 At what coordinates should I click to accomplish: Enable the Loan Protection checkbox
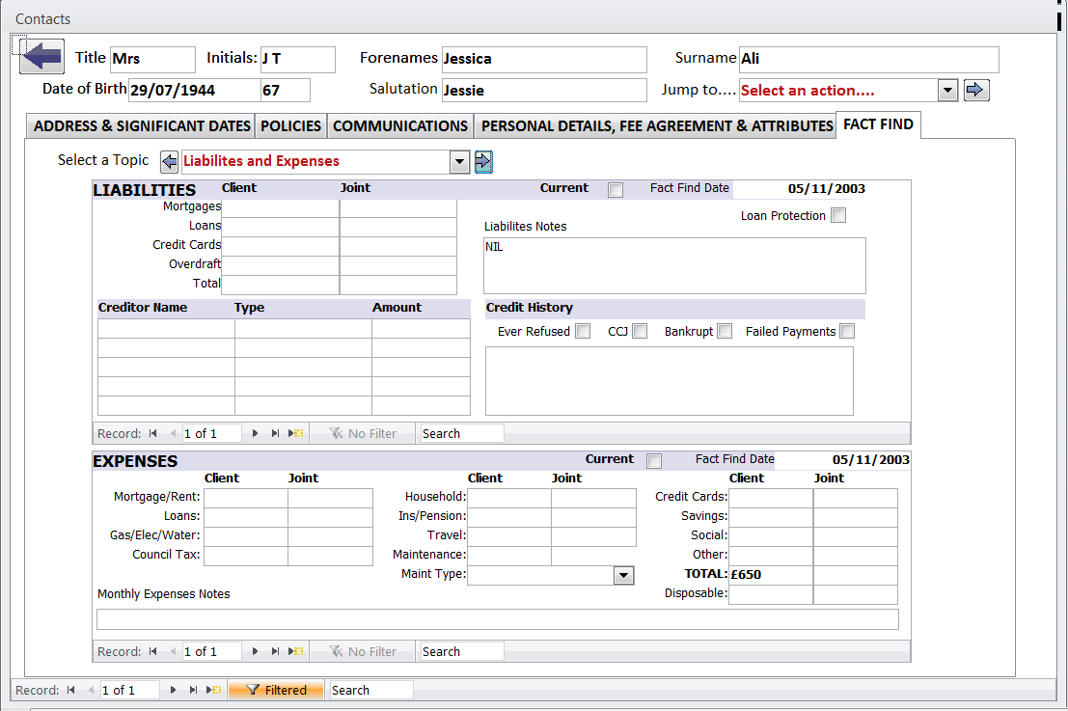coord(838,215)
